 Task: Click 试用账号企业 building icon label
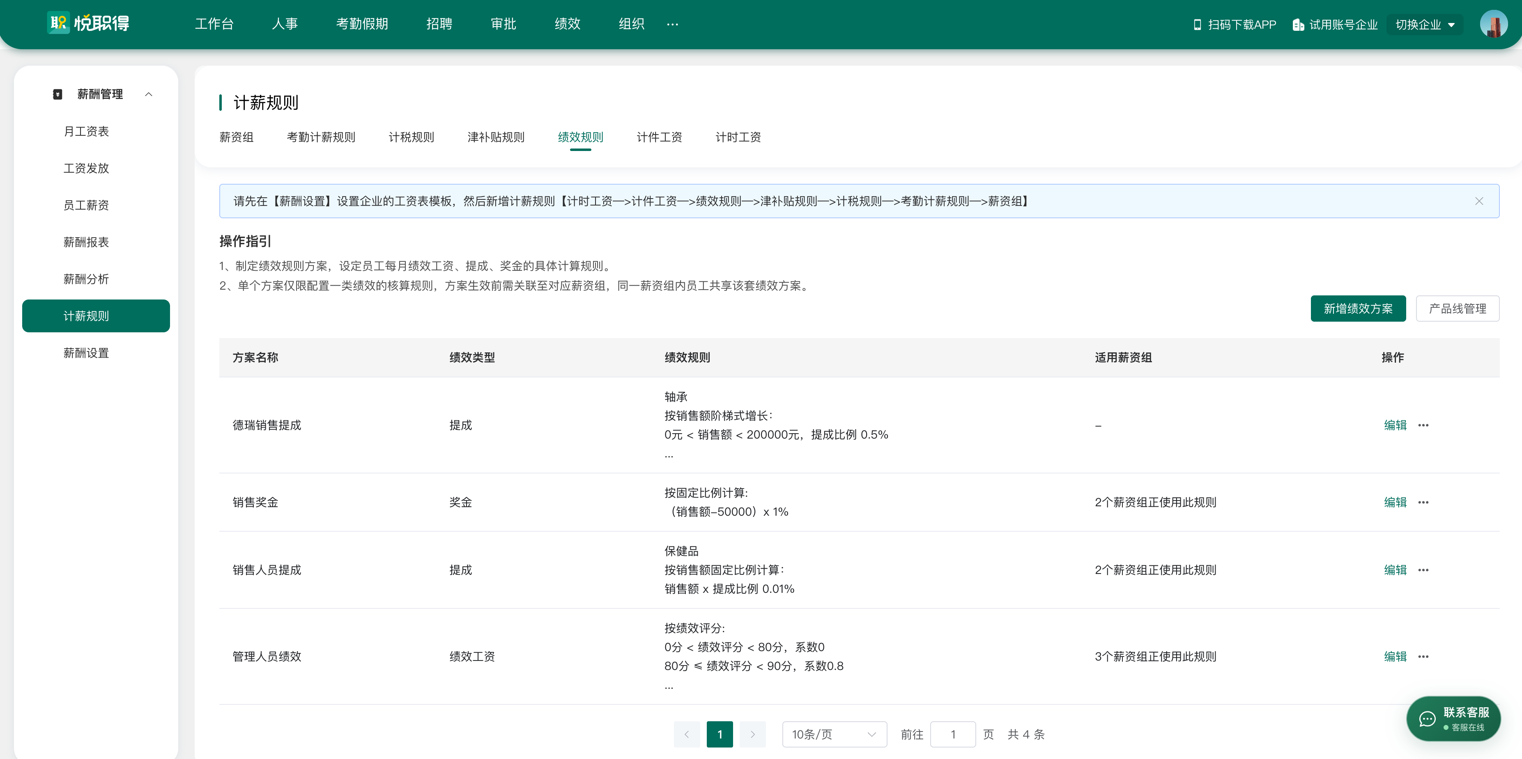[1335, 24]
